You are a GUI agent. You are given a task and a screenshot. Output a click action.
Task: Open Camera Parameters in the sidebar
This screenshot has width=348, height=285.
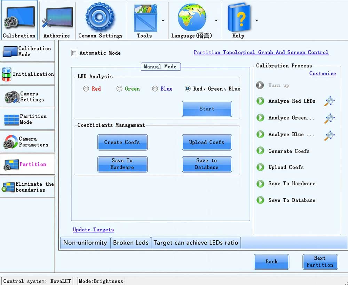pyautogui.click(x=27, y=142)
